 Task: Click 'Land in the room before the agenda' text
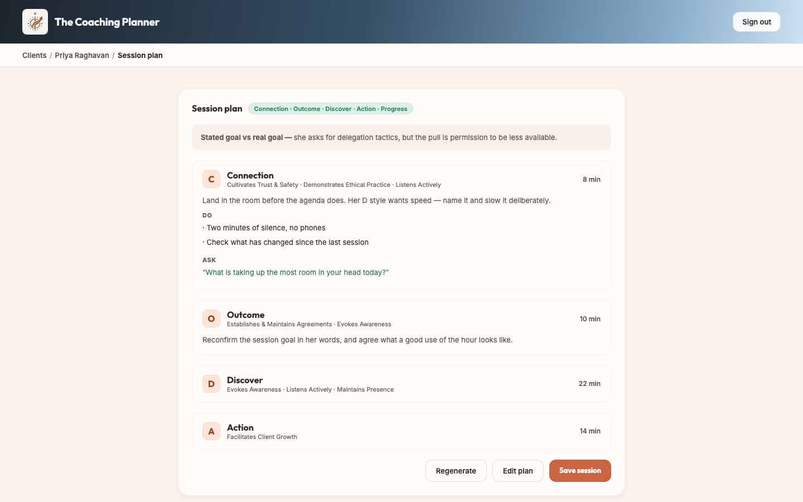point(376,200)
